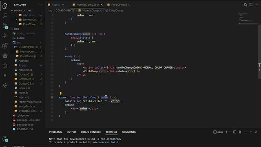This screenshot has width=261, height=147.
Task: Open index.css file
Action: pyautogui.click(x=24, y=88)
